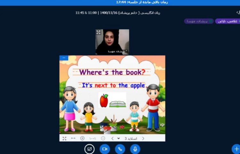The image size is (240, 154).
Task: Open the blue plus actions menu
Action: click(236, 149)
